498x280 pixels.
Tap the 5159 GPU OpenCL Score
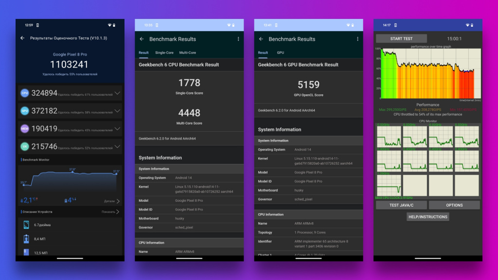click(x=308, y=85)
